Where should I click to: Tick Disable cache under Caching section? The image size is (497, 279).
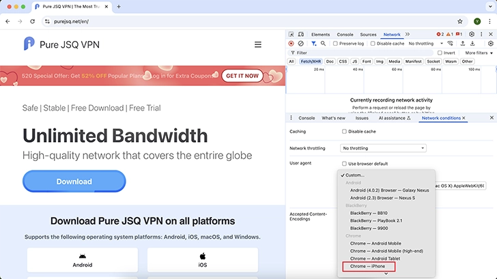pos(344,131)
